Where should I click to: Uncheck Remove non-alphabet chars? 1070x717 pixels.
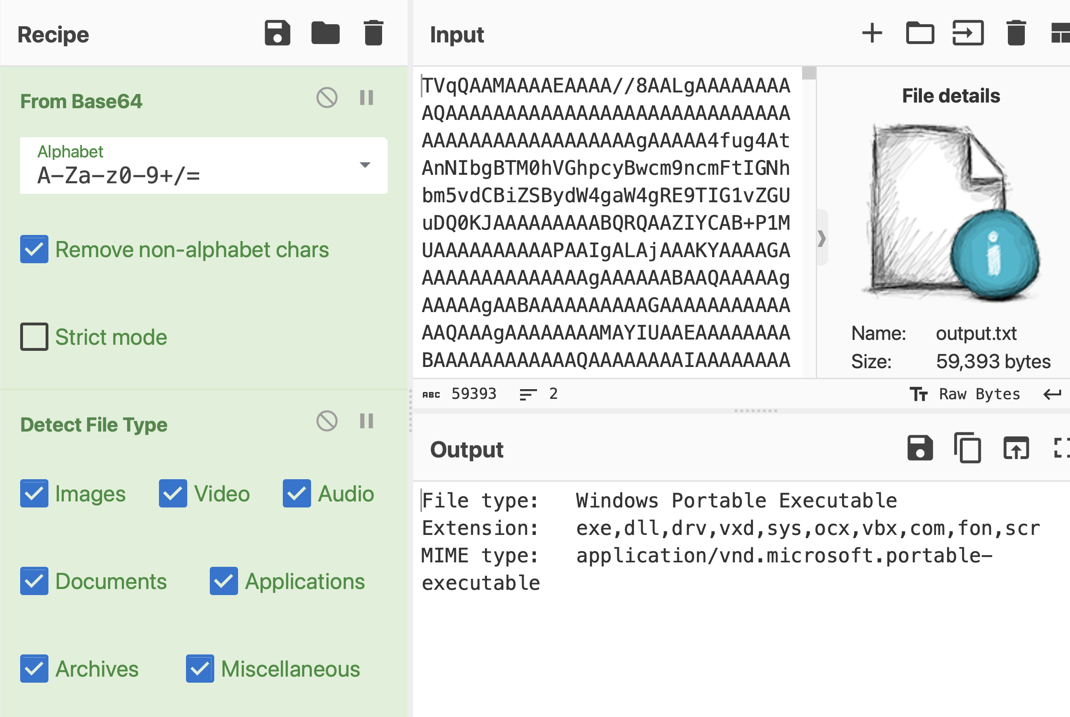pyautogui.click(x=34, y=249)
